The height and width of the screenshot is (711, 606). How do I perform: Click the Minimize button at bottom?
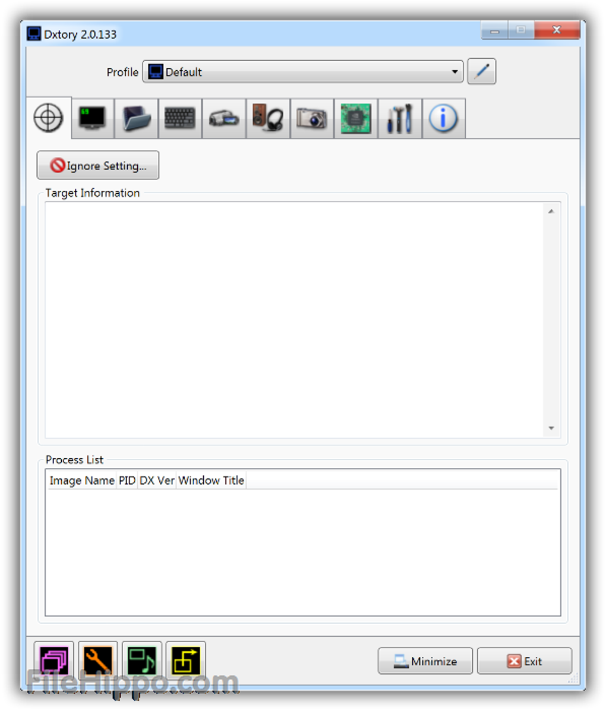(x=425, y=661)
